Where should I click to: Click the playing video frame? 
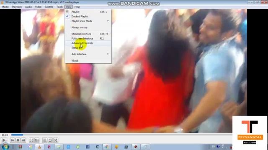134,70
